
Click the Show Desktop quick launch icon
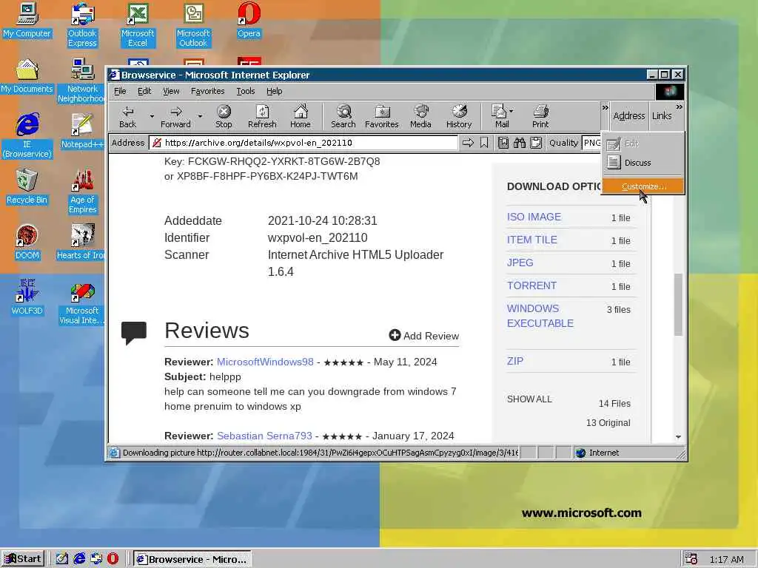tap(62, 559)
